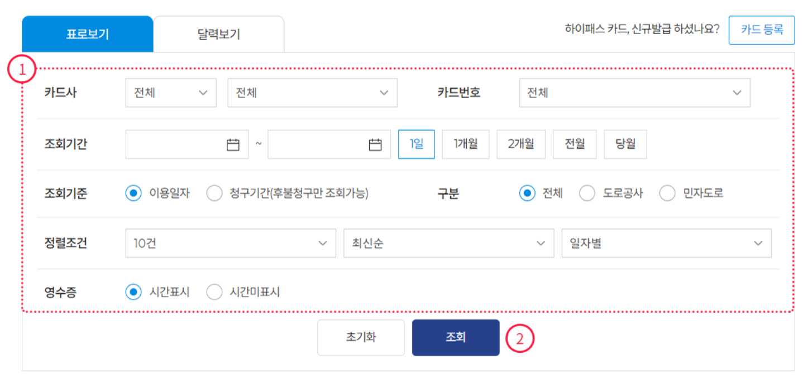Open the second 카드사 dropdown
Viewport: 803px width, 379px height.
tap(312, 93)
